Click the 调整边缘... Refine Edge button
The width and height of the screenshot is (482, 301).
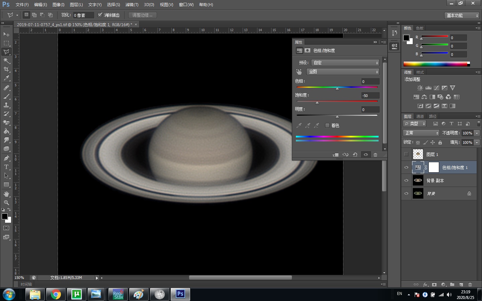point(142,15)
